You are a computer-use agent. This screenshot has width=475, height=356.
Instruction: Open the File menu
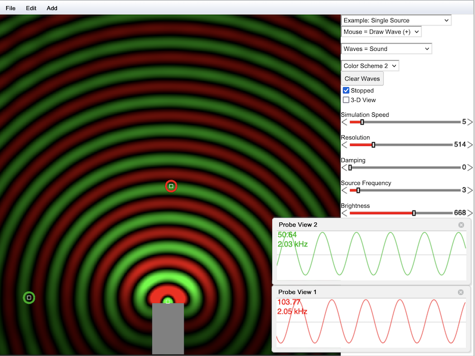point(11,8)
